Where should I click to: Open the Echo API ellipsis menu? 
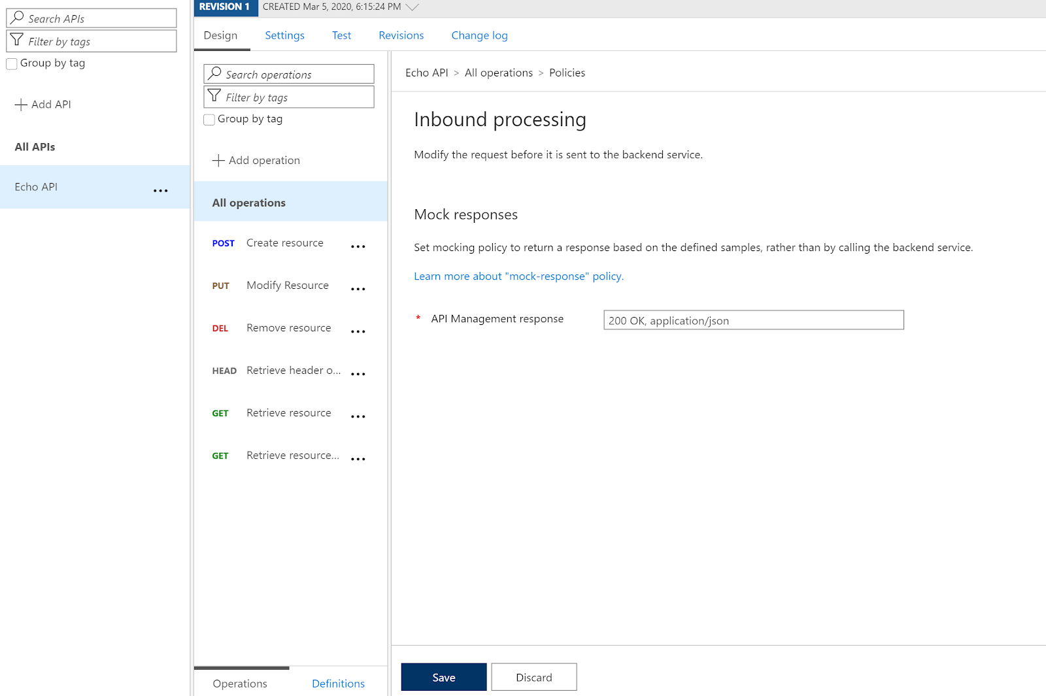tap(160, 191)
